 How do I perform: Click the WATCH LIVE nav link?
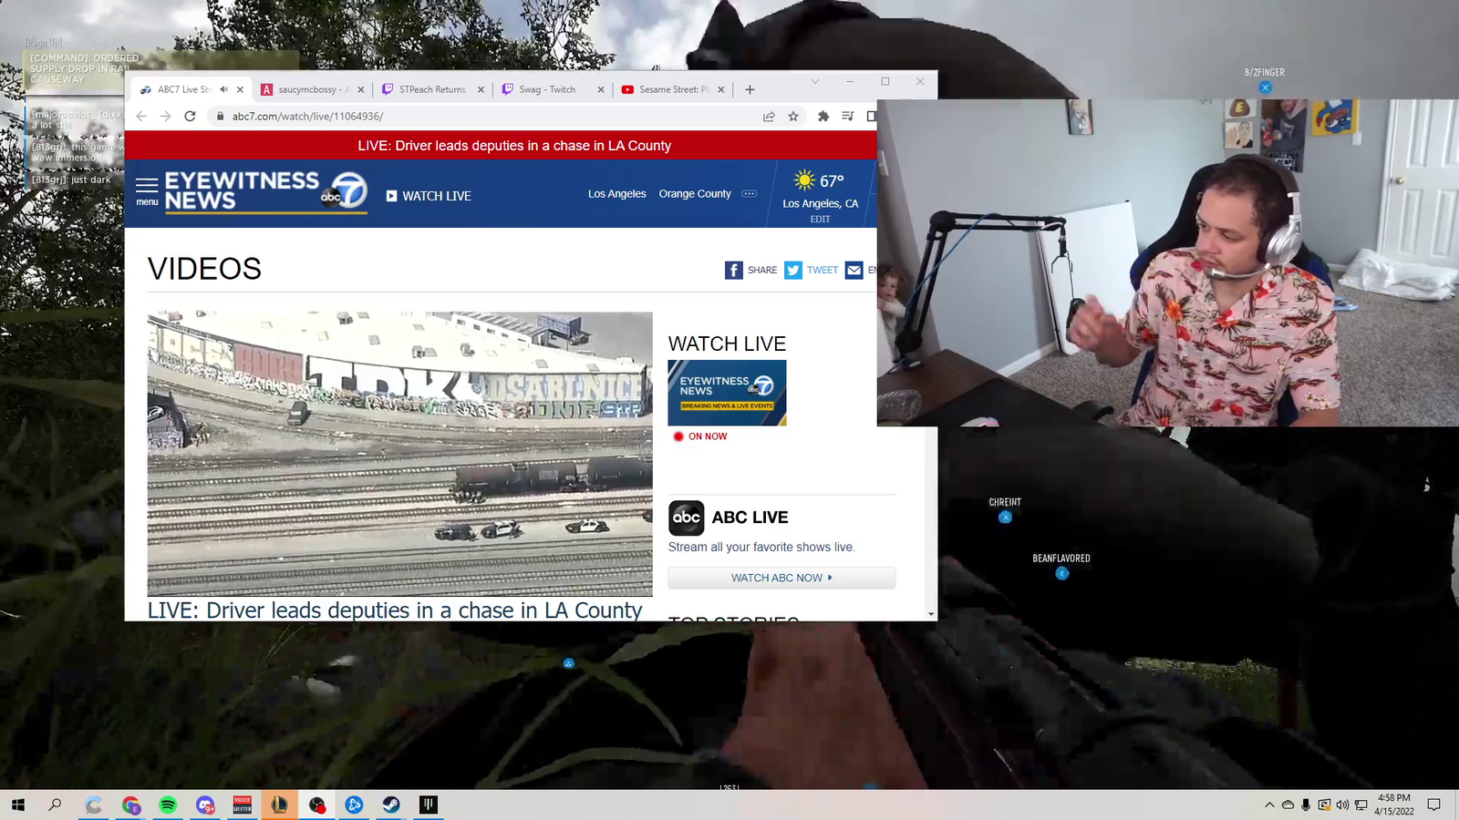pos(429,196)
